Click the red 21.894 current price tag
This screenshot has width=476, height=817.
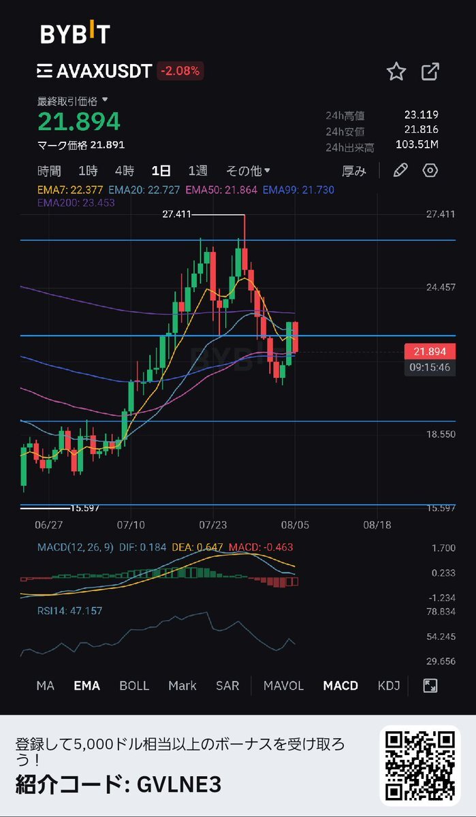point(430,351)
